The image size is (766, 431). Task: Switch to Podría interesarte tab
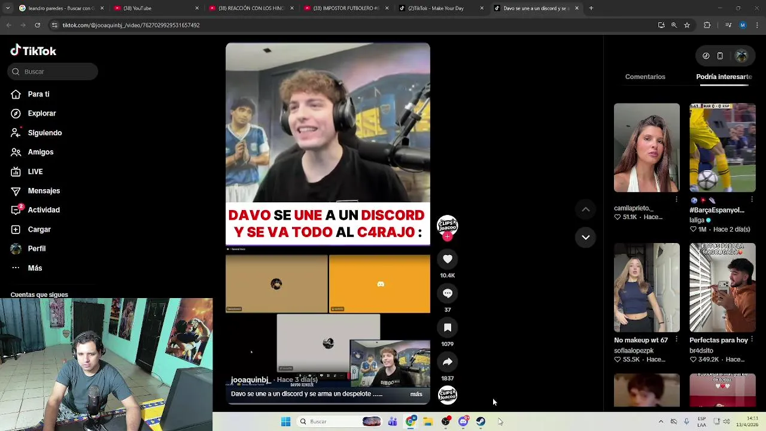pos(724,77)
